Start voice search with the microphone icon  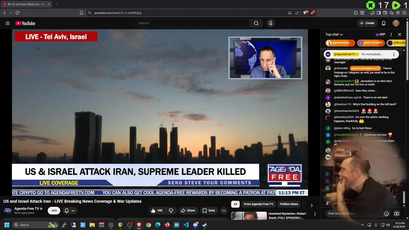[271, 23]
